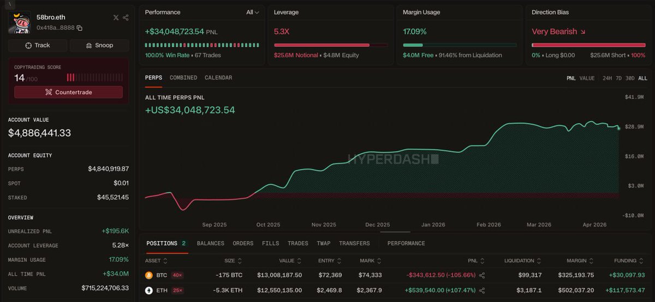The width and height of the screenshot is (655, 302).
Task: Switch to the COMBINED chart tab
Action: [183, 78]
